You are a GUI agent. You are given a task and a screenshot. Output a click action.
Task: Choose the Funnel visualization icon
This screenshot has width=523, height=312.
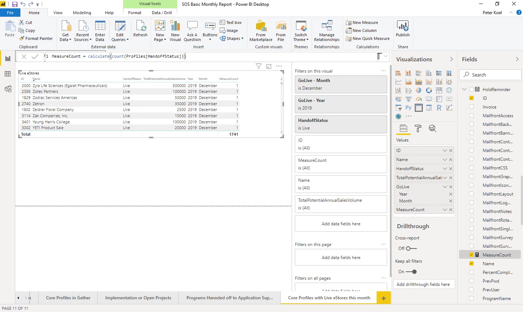(409, 99)
